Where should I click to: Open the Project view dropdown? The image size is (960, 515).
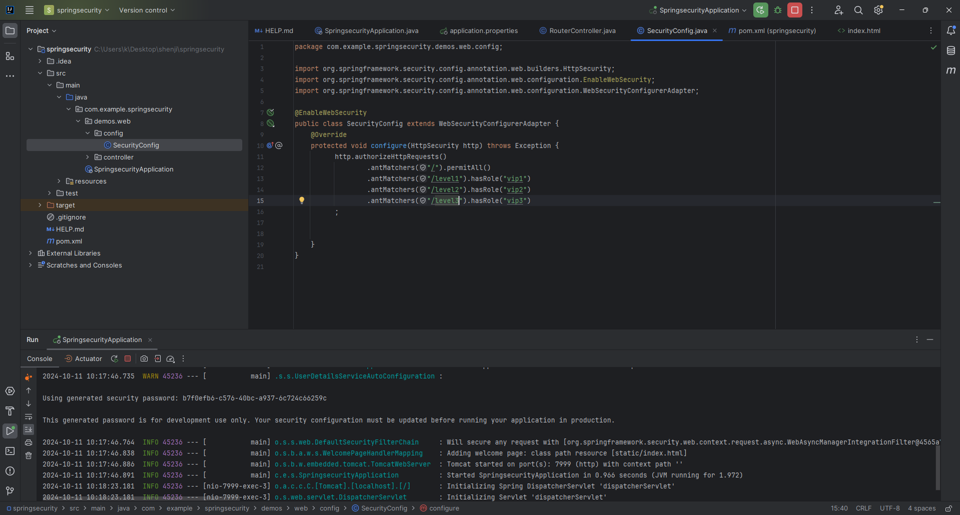(x=41, y=30)
